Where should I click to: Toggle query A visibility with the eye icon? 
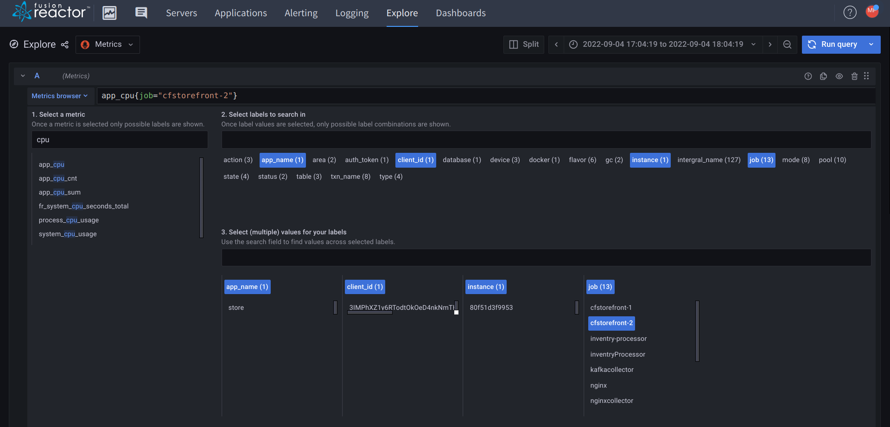pyautogui.click(x=839, y=76)
